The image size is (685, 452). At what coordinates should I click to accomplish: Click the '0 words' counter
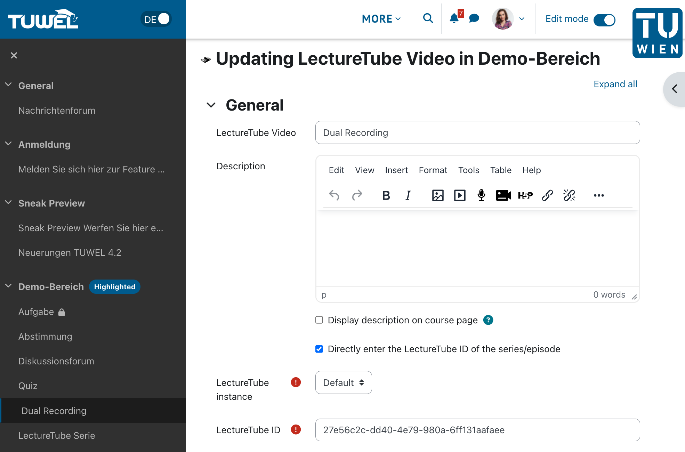[609, 295]
